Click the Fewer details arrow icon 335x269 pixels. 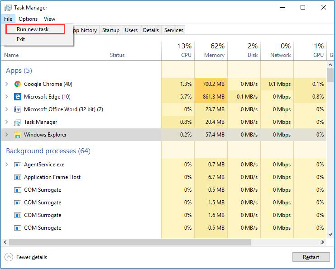pyautogui.click(x=9, y=257)
